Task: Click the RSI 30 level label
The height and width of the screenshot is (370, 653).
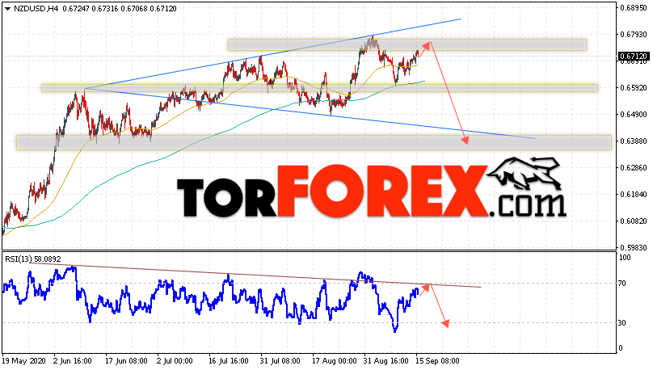Action: [x=622, y=323]
